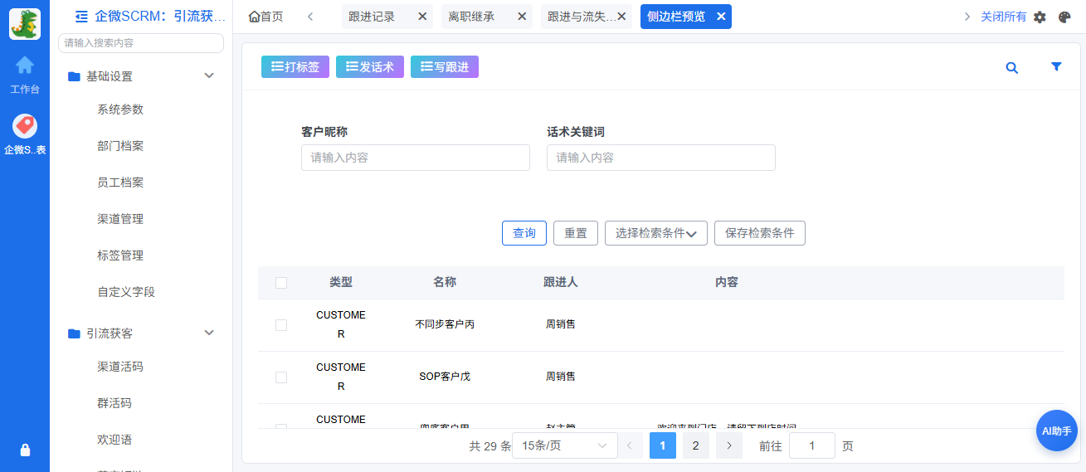Click the SOP客户戊 name cell
Image resolution: width=1086 pixels, height=472 pixels.
(445, 377)
